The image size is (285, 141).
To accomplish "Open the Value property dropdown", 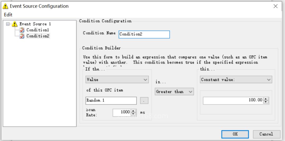I will 117,79.
